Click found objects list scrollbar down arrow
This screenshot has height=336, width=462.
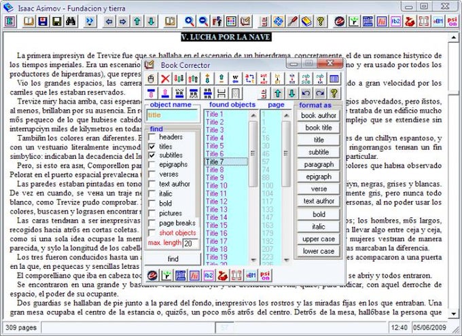pyautogui.click(x=253, y=260)
